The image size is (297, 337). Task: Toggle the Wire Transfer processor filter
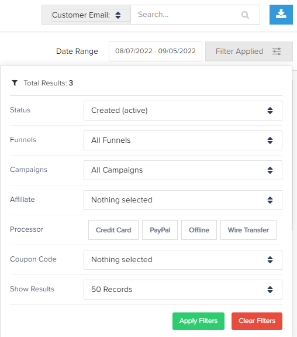248,230
